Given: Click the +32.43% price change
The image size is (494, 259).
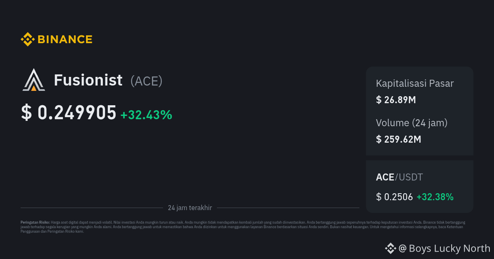Looking at the screenshot, I should tap(146, 115).
